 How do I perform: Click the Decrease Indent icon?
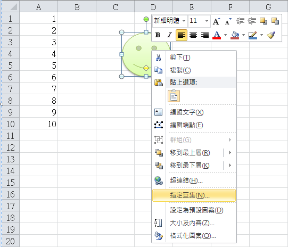click(240, 21)
